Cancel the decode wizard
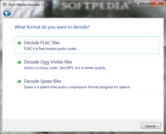Image resolution: width=166 pixels, height=134 pixels. pyautogui.click(x=151, y=126)
